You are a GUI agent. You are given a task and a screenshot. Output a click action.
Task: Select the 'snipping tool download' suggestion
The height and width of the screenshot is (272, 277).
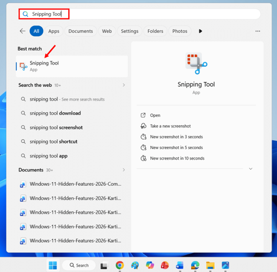point(72,113)
